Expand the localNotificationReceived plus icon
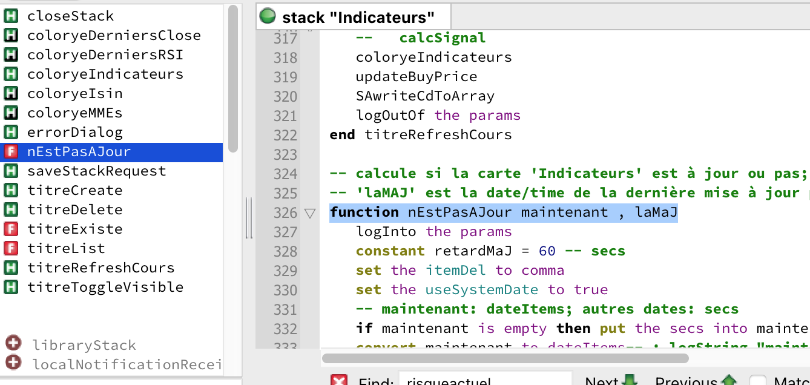Viewport: 810px width, 385px height. (x=13, y=363)
